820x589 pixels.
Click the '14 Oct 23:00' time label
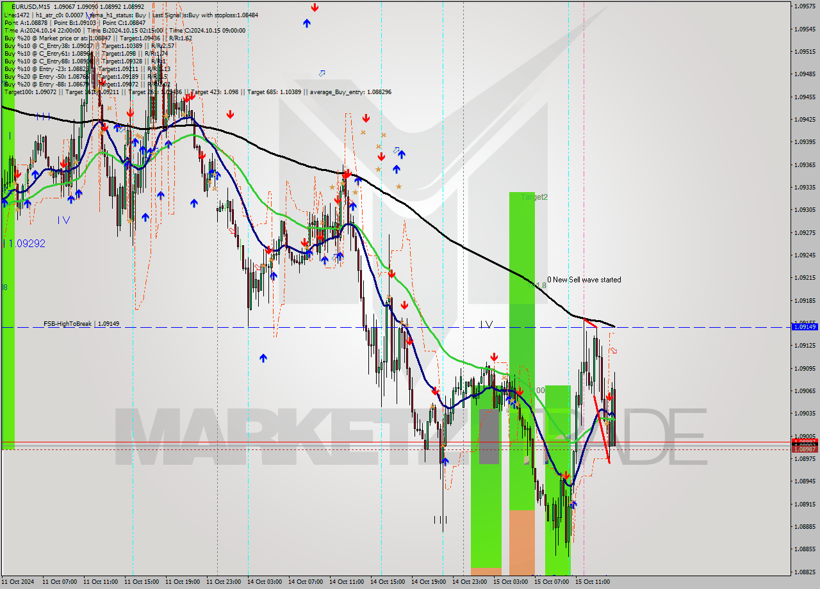click(469, 582)
